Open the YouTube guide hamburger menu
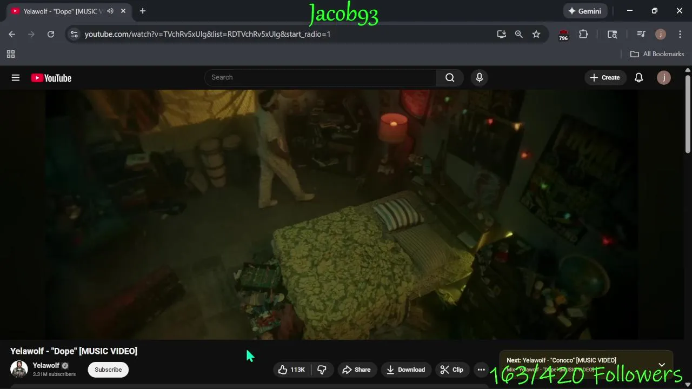 16,78
